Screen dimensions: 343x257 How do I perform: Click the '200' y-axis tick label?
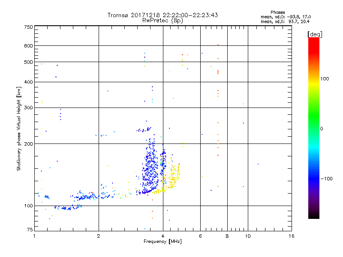tap(28, 144)
